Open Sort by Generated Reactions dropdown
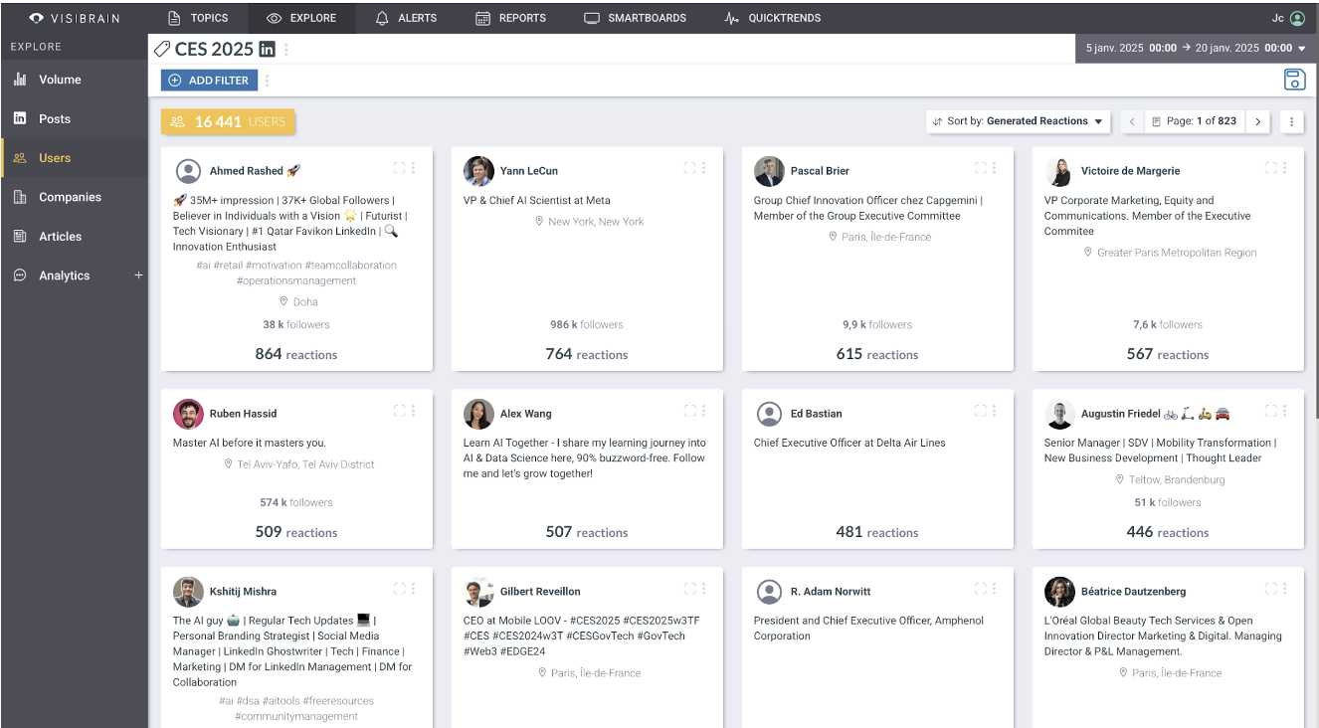1319x728 pixels. click(x=1018, y=121)
